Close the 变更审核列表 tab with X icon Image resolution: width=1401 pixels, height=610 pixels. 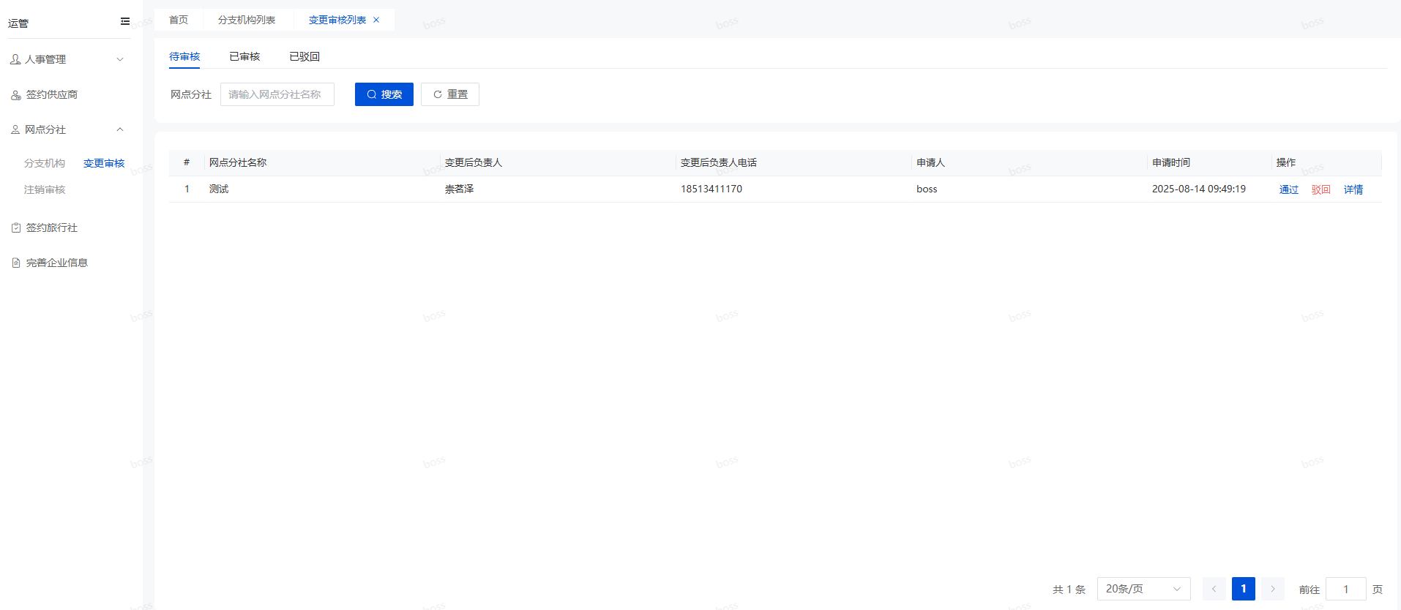pos(376,20)
